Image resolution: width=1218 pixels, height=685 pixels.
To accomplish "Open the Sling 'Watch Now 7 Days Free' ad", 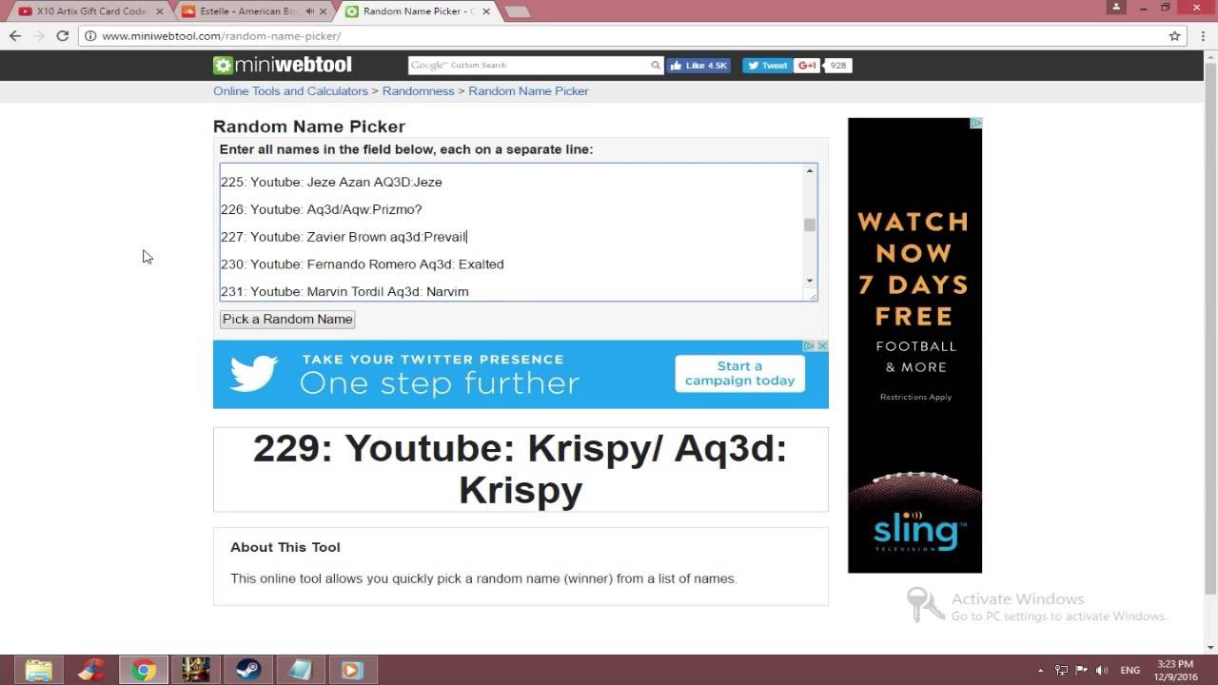I will pos(914,345).
